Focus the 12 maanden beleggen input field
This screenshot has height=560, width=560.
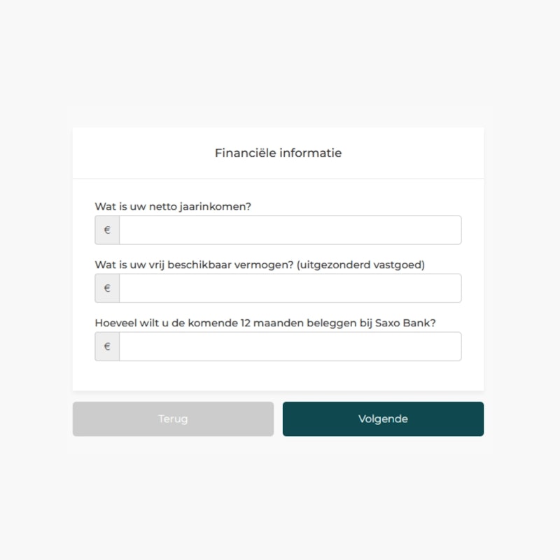coord(290,346)
